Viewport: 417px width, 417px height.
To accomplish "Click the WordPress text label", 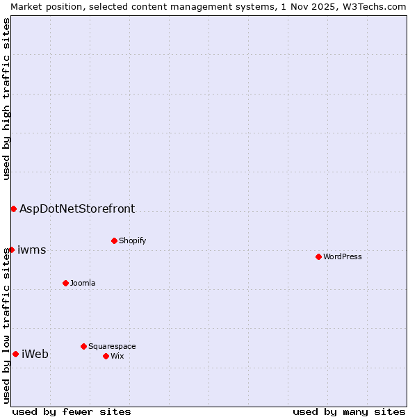I will (x=343, y=256).
